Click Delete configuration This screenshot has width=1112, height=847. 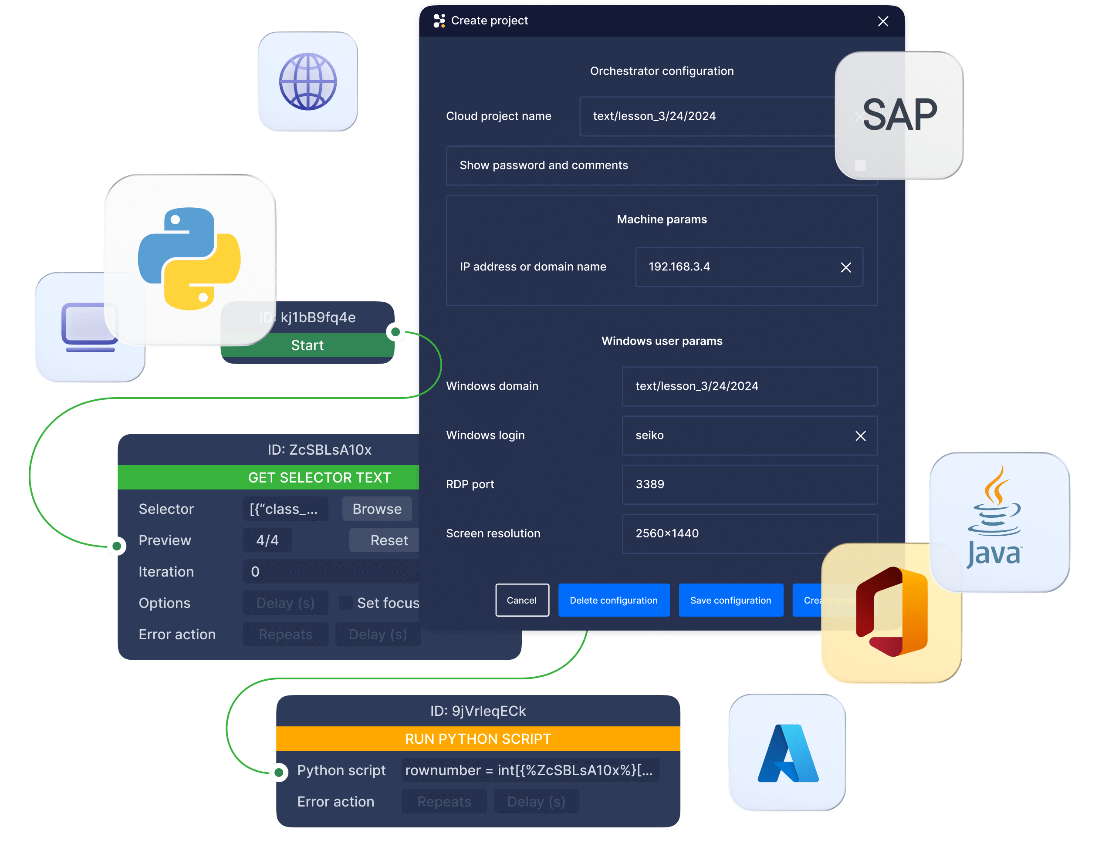coord(614,600)
